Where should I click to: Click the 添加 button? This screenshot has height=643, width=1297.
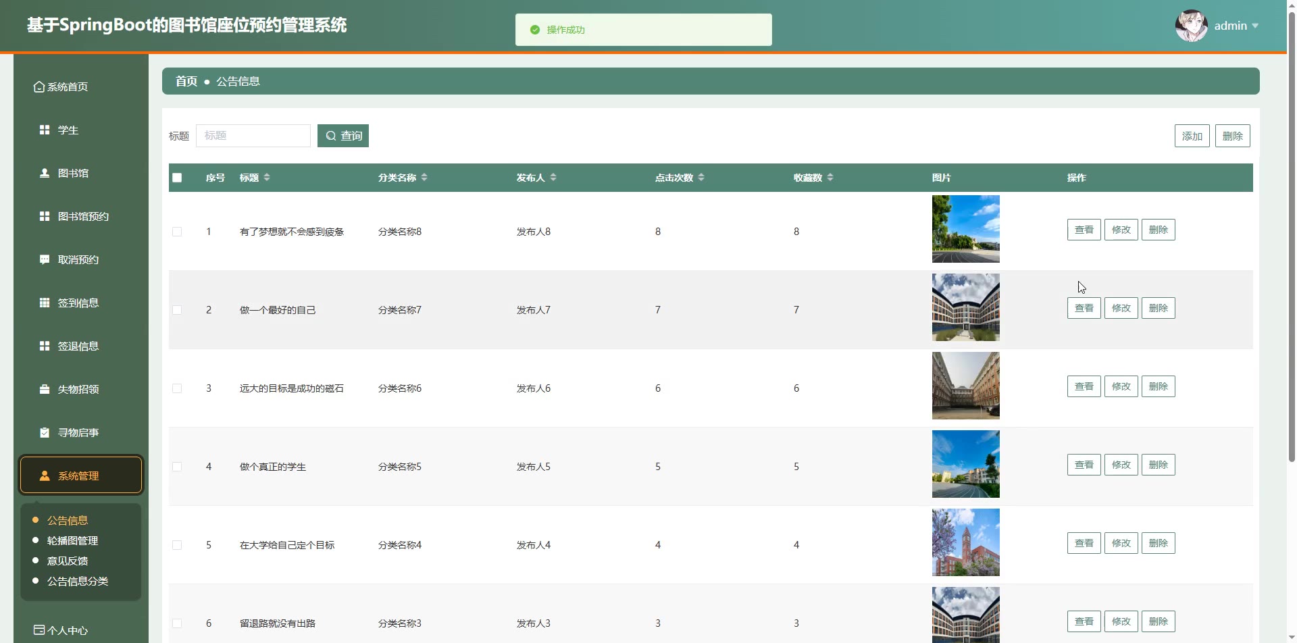[x=1192, y=136]
